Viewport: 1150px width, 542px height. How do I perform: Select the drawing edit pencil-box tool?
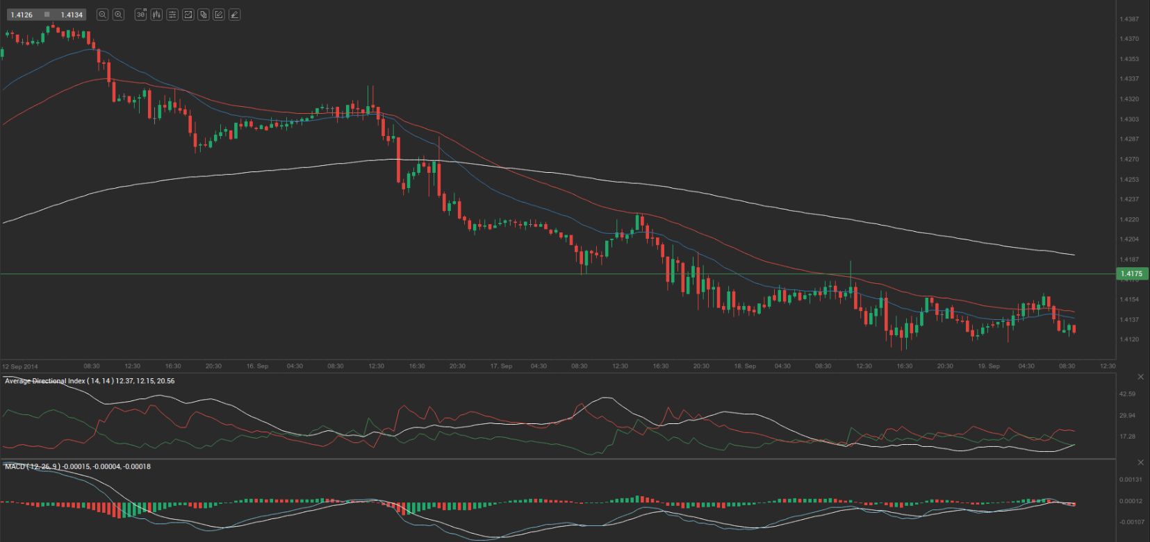pos(219,15)
